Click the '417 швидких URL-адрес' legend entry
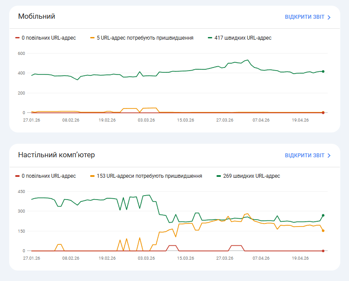 (243, 38)
